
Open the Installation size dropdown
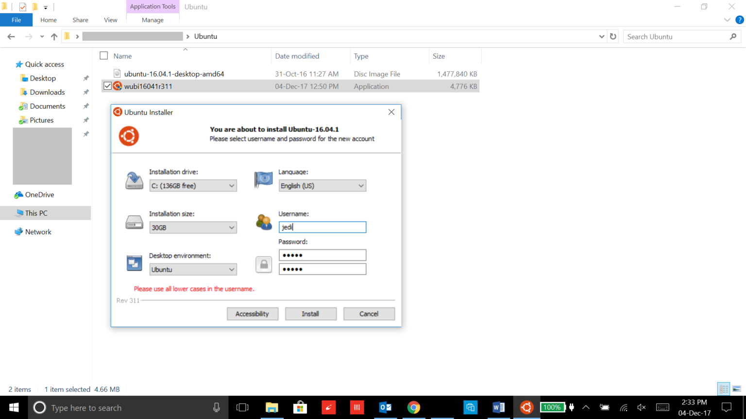tap(193, 227)
